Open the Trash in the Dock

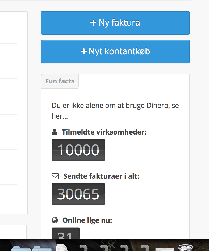[x=186, y=248]
